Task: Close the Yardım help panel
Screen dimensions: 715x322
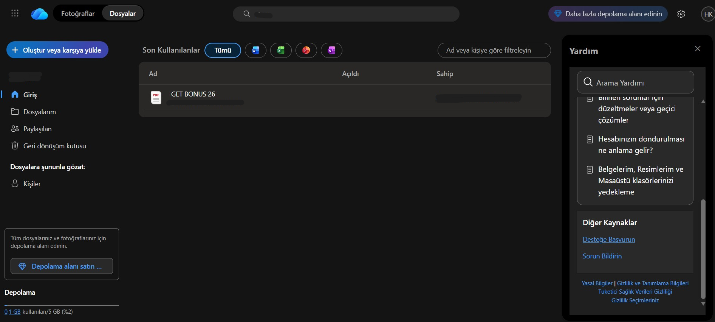Action: click(x=698, y=49)
